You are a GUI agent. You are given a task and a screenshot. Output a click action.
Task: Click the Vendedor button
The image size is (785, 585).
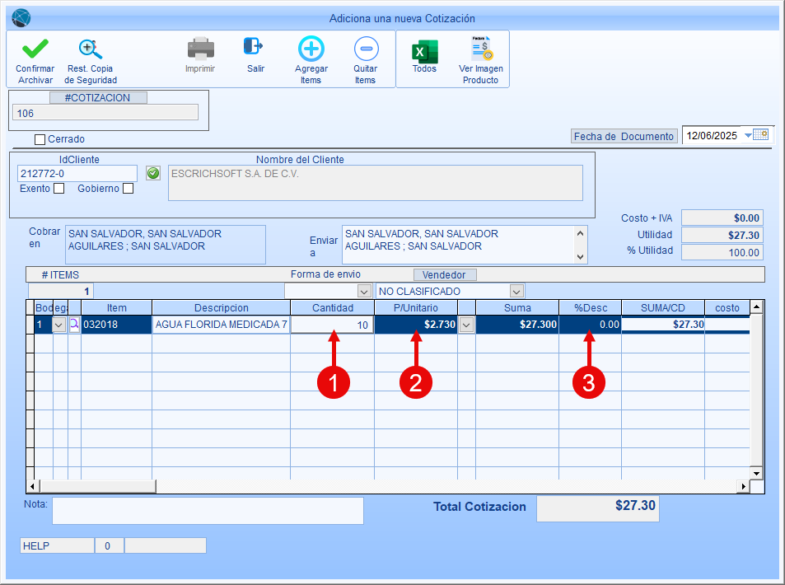(x=445, y=274)
